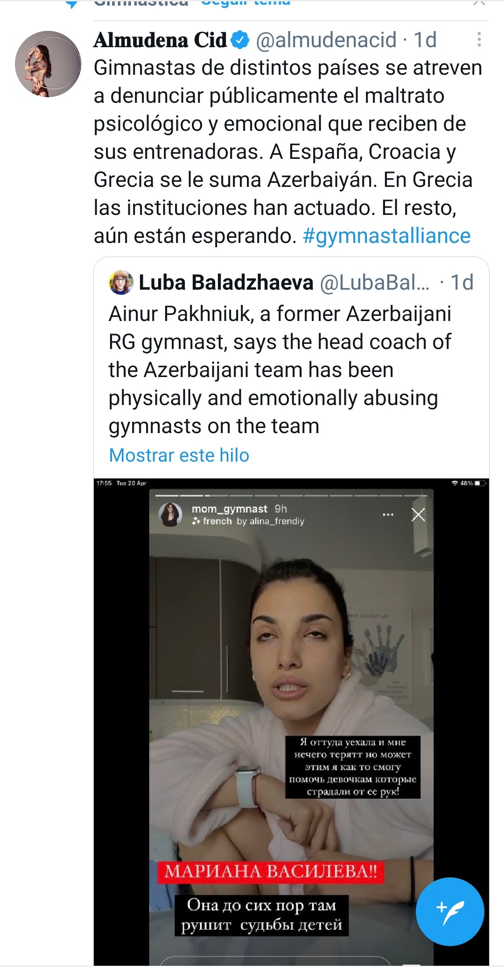Open the quoted tweet text about Ainur Pakhniuk
This screenshot has height=969, width=504.
click(x=280, y=370)
